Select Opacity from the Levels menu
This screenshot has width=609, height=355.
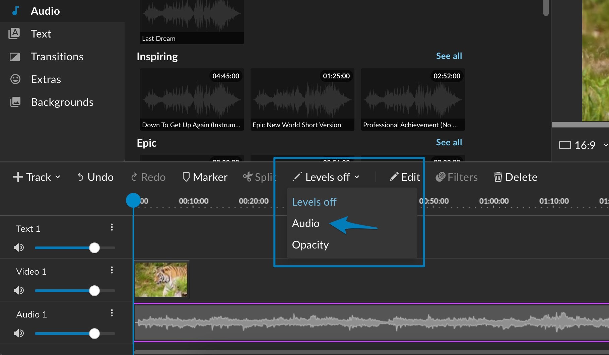[310, 245]
